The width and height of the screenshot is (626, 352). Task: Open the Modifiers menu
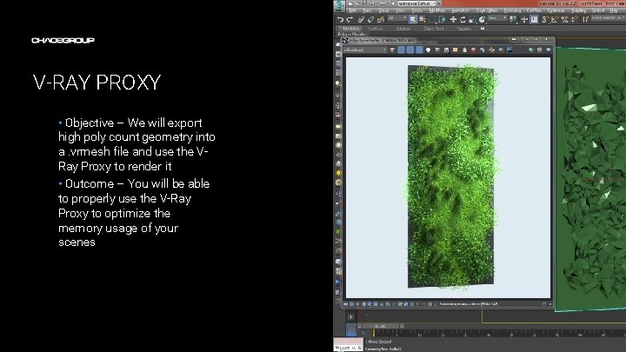437,10
